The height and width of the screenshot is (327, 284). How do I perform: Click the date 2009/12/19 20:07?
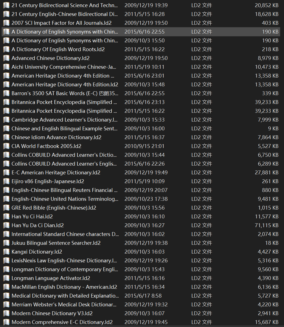point(146,190)
